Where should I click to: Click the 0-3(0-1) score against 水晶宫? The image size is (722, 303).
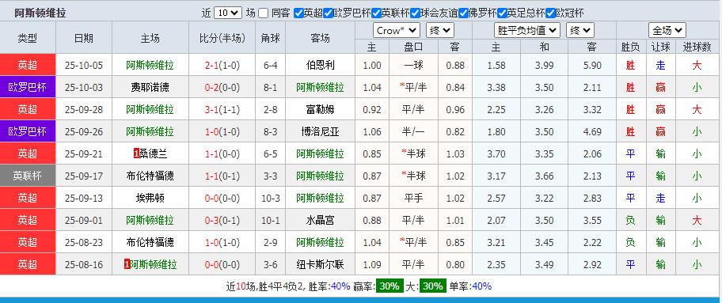[222, 221]
